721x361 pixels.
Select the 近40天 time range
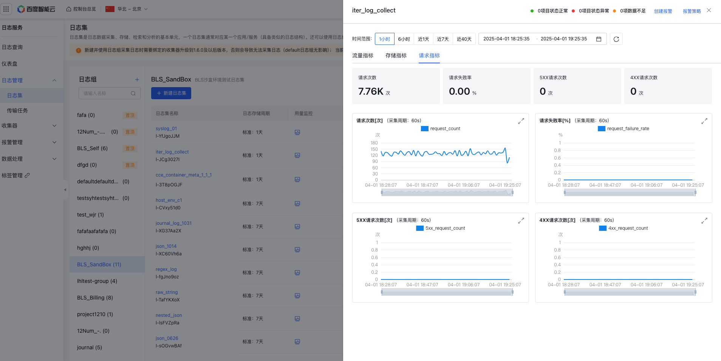pos(464,39)
